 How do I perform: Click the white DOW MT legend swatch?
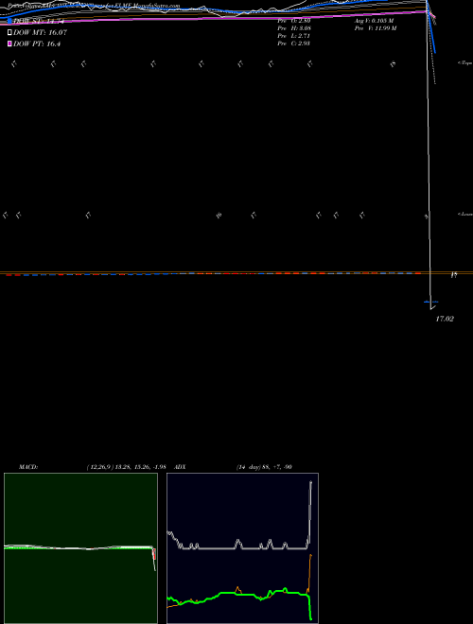tap(10, 33)
